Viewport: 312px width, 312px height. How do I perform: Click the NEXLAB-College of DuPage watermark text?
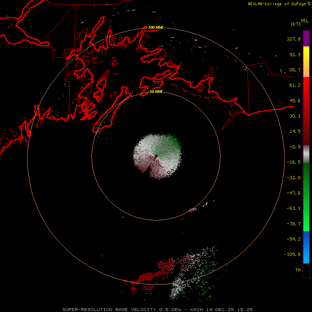tap(277, 4)
